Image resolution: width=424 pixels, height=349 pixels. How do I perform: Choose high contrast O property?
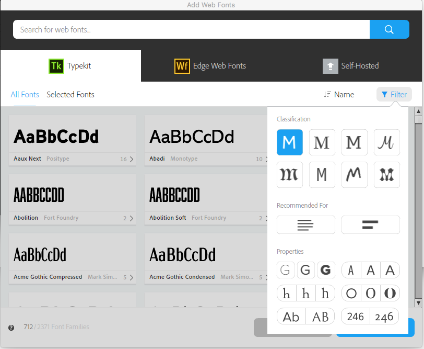point(390,293)
